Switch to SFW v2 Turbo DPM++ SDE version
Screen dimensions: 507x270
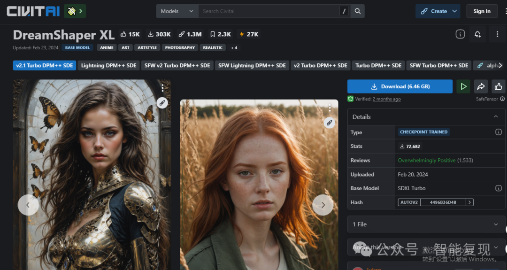(x=177, y=65)
